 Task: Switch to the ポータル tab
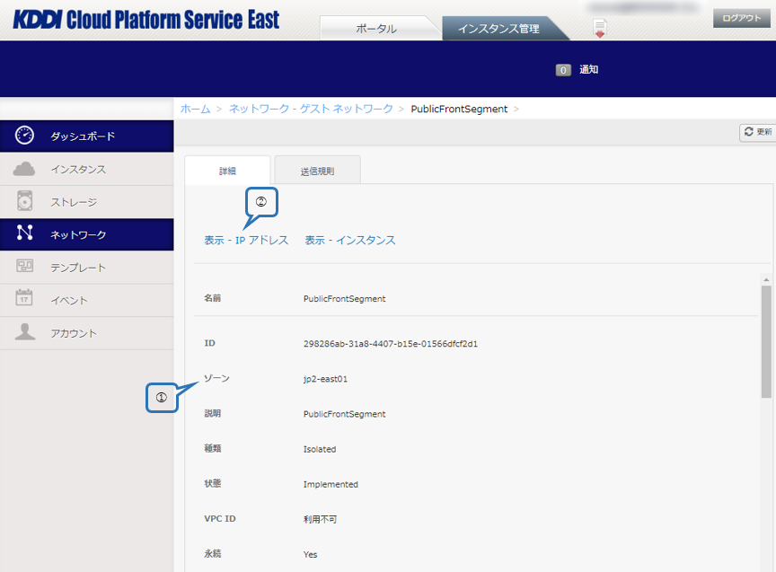(376, 28)
